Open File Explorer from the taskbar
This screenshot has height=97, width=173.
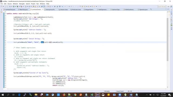click(36, 95)
